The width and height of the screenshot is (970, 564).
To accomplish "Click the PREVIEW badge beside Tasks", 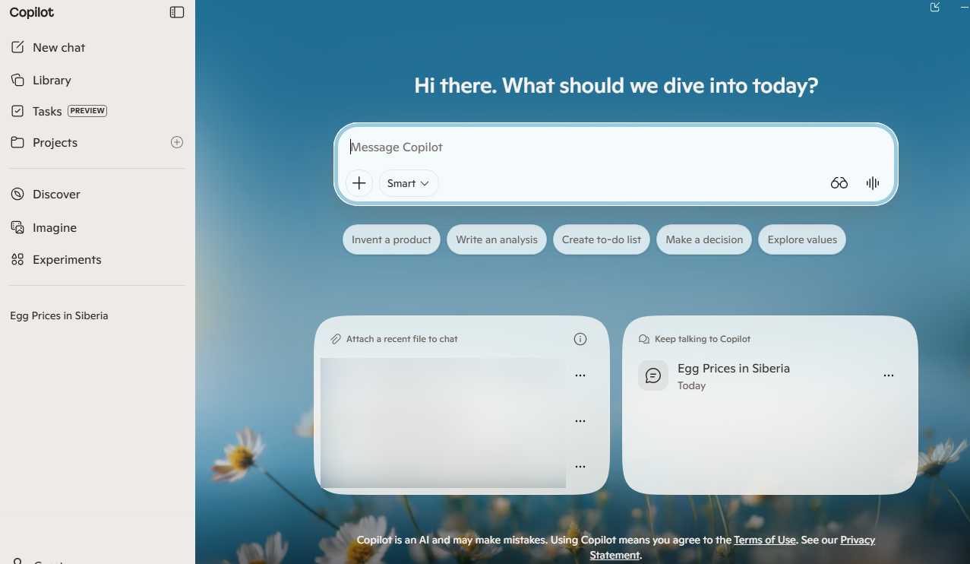I will tap(87, 111).
